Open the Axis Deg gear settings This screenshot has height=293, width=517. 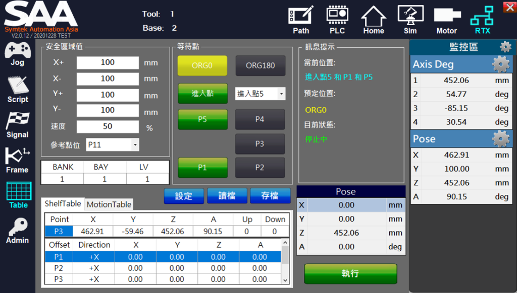[x=501, y=64]
